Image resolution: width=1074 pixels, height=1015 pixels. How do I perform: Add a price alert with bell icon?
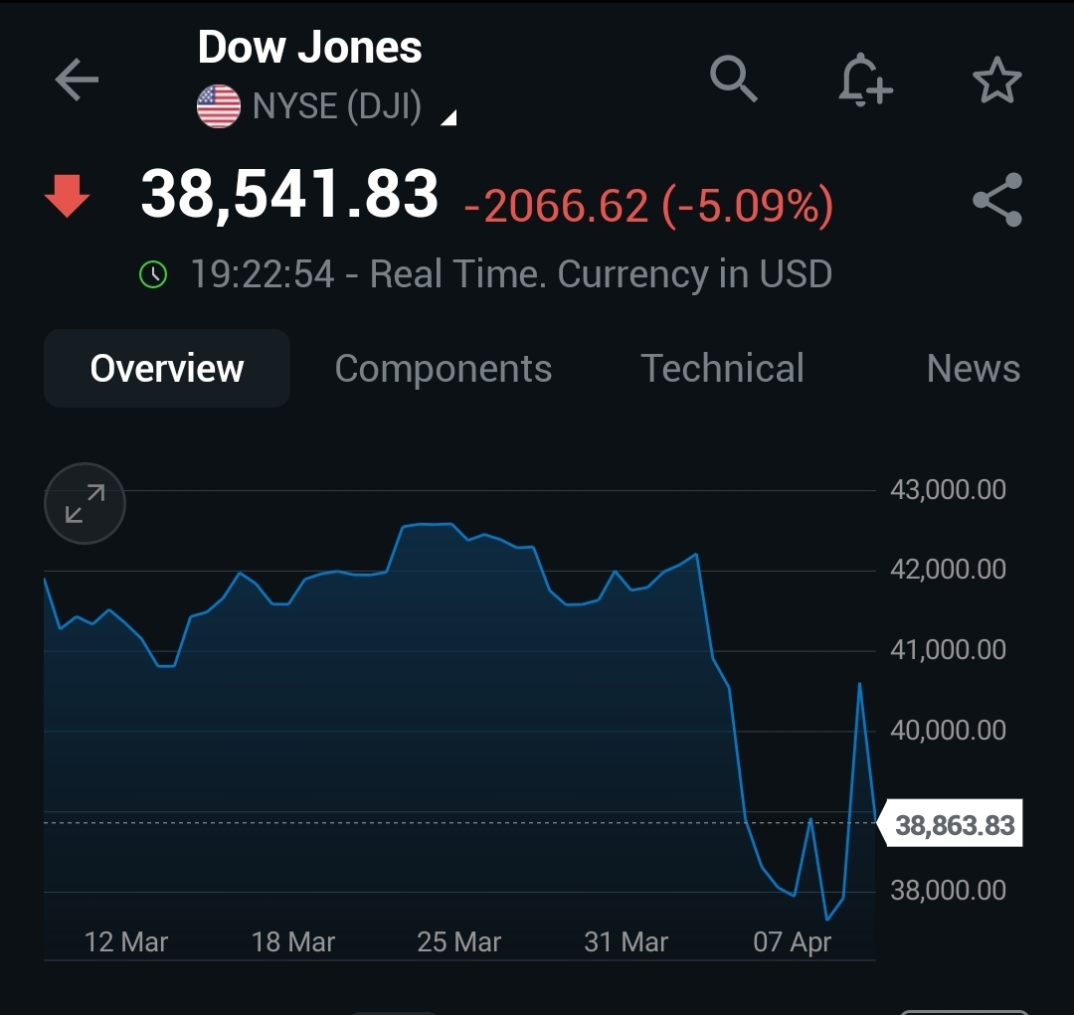click(863, 80)
